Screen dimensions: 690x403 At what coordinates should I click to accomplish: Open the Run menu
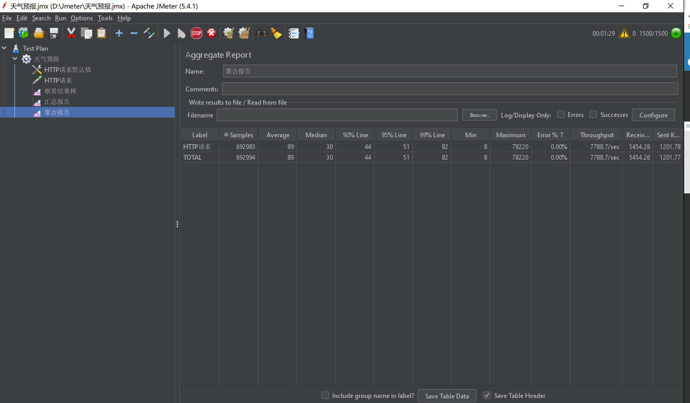[60, 18]
